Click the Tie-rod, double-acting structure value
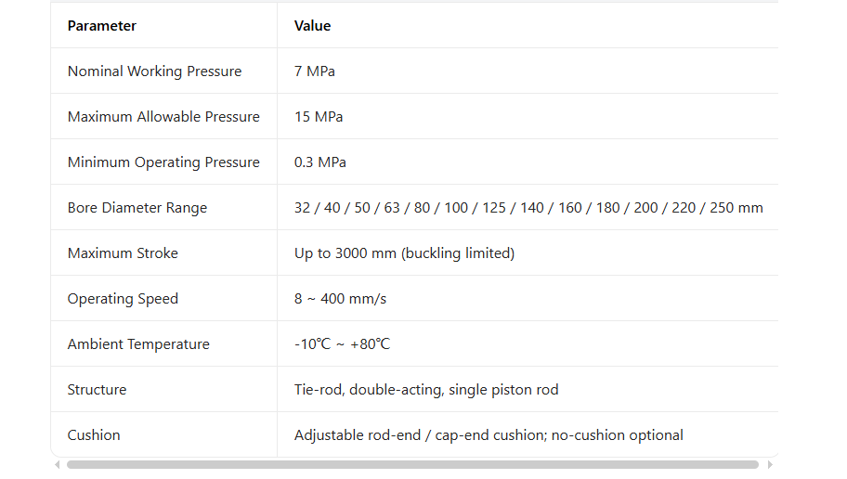The width and height of the screenshot is (847, 479). point(426,390)
